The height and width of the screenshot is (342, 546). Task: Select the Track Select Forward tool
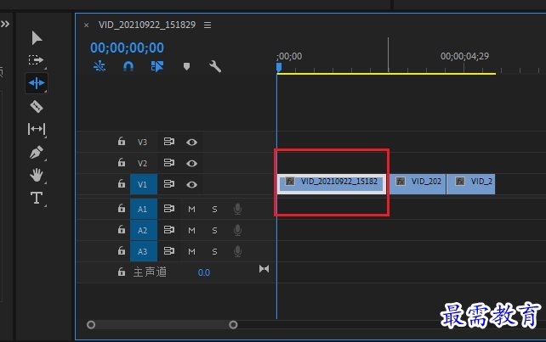37,60
